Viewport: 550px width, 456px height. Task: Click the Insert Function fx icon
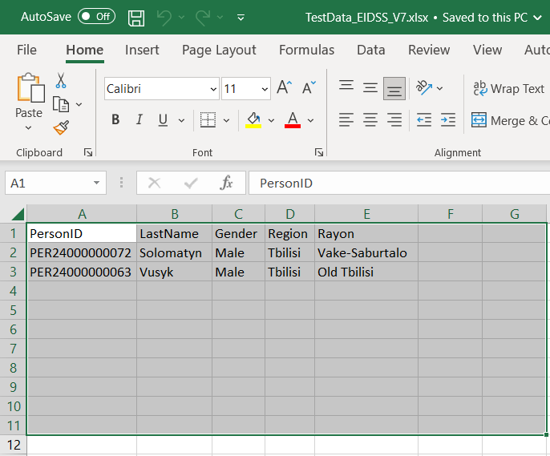(x=226, y=184)
